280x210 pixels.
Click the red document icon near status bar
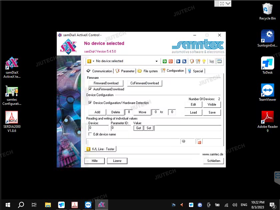(199, 142)
